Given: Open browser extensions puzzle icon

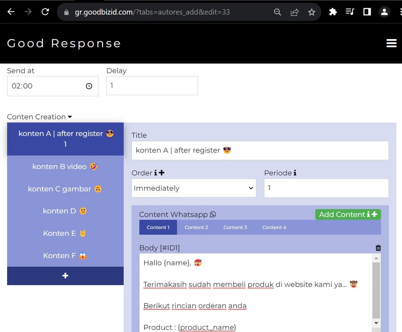Looking at the screenshot, I should click(x=333, y=12).
